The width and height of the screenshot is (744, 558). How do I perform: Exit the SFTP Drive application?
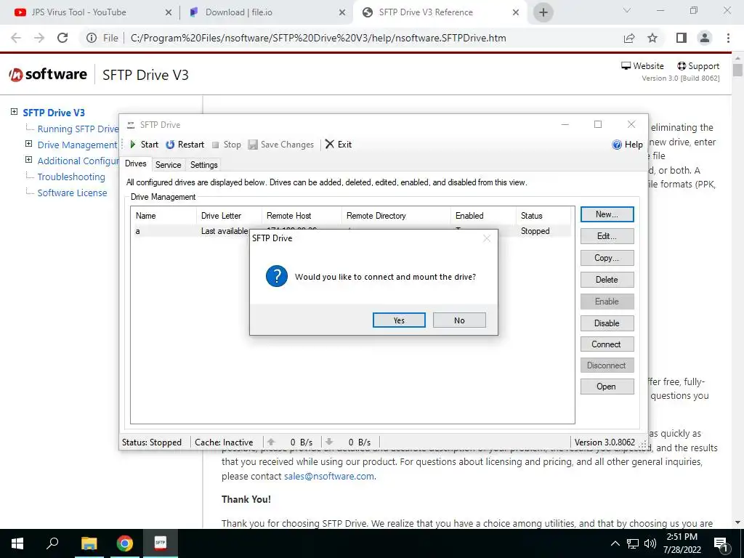pos(339,145)
